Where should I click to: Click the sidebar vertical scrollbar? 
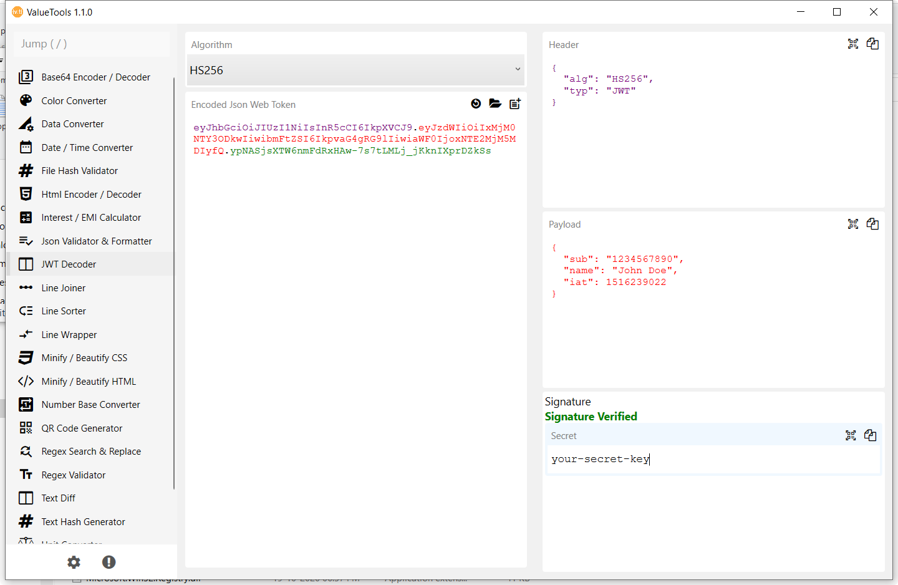(174, 284)
